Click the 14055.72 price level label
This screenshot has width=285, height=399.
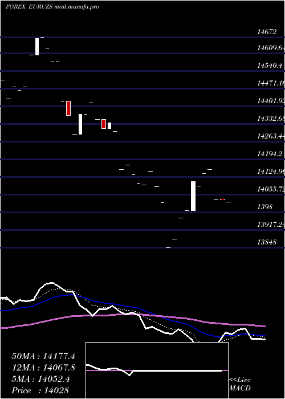[271, 189]
